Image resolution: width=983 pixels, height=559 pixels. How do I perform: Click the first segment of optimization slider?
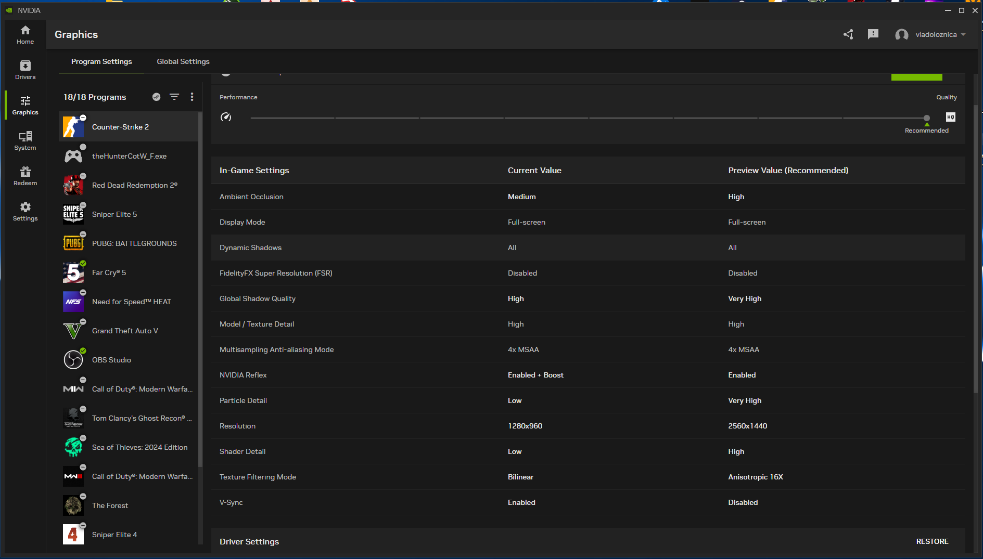pos(292,118)
